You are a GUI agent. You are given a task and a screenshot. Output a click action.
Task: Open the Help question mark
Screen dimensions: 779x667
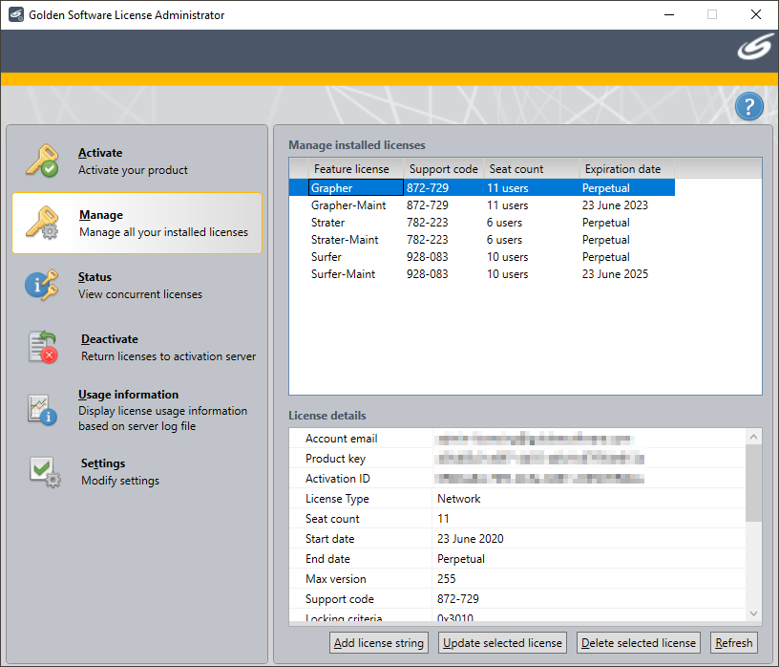pos(748,106)
